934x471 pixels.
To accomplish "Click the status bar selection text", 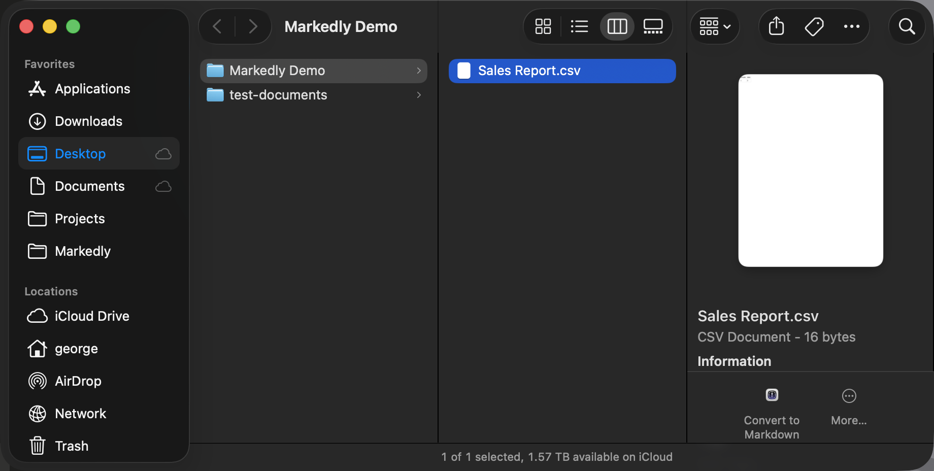I will click(557, 457).
